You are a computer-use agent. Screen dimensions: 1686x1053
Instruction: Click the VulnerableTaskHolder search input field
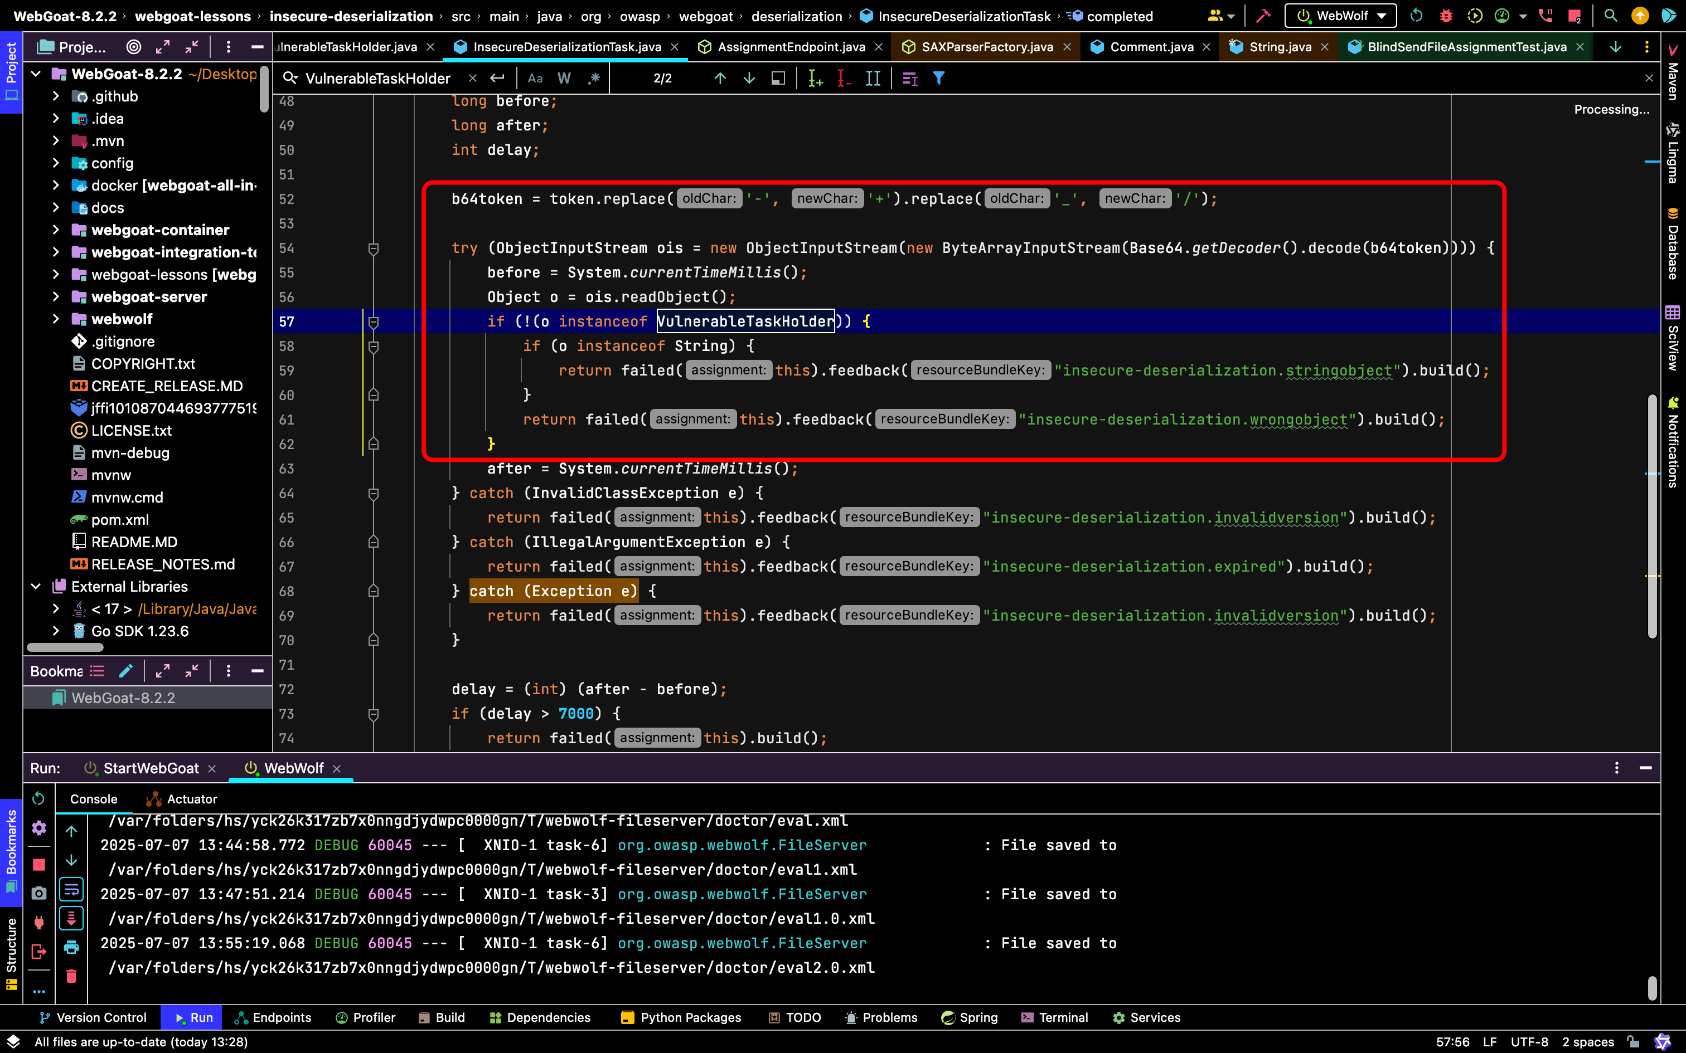click(x=384, y=79)
